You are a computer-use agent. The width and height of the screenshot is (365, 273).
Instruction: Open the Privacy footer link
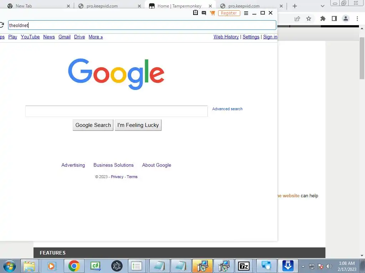[x=117, y=177]
